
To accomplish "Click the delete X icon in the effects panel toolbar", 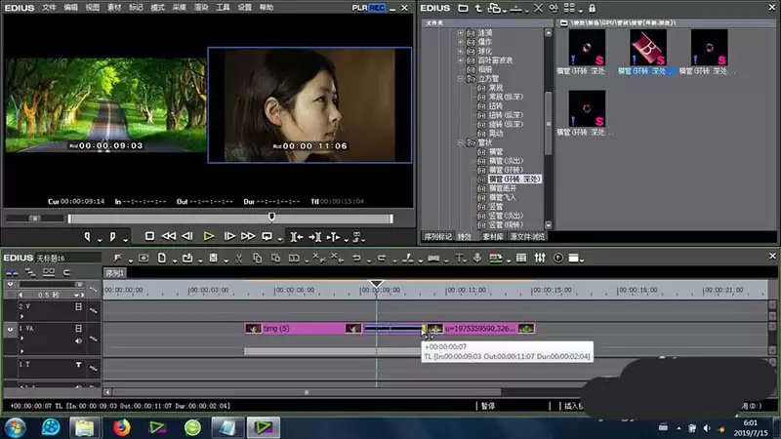I will click(538, 8).
